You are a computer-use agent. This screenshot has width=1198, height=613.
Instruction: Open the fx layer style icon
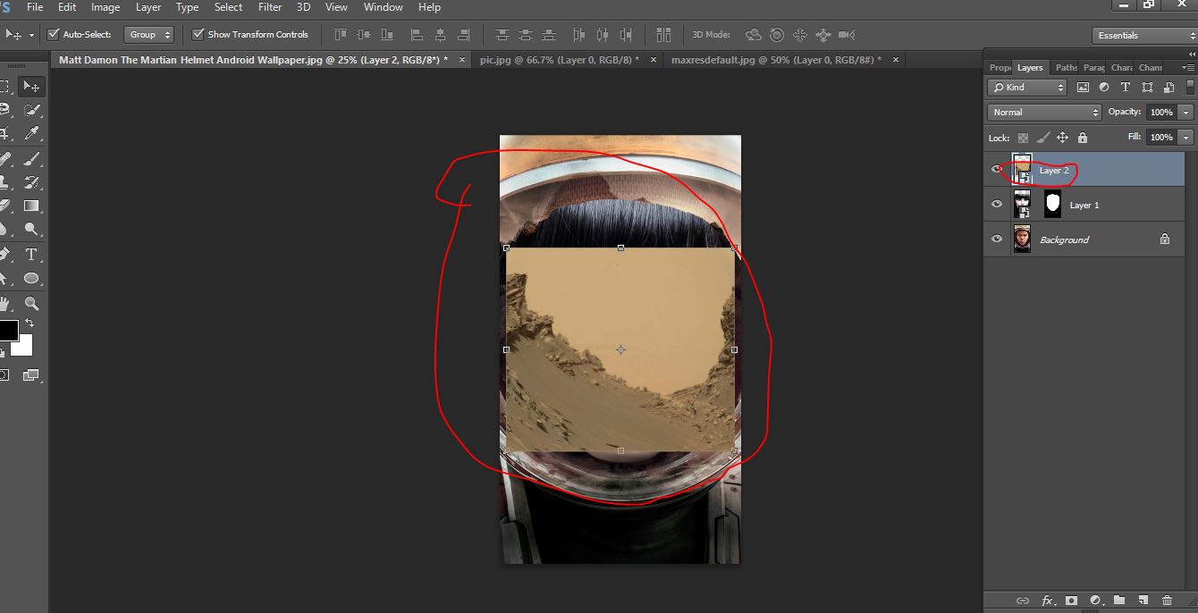[1048, 600]
